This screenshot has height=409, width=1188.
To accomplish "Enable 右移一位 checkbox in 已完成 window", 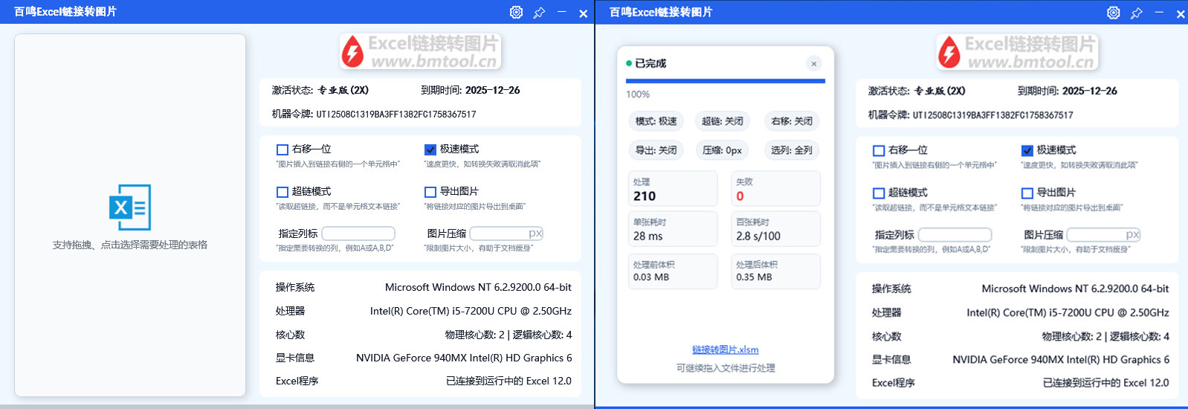I will point(879,150).
